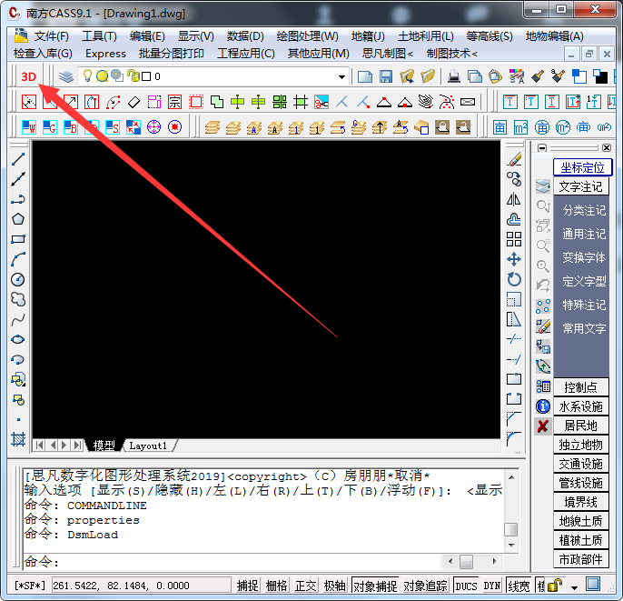Click the printer plot icon
The width and height of the screenshot is (623, 601).
[454, 76]
